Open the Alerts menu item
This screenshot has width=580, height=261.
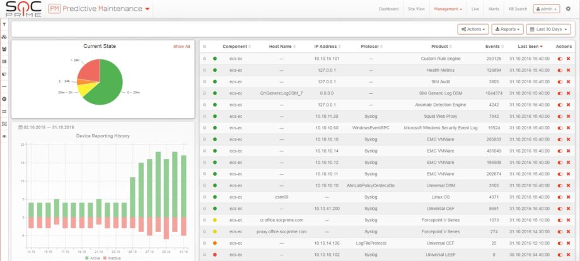(494, 9)
